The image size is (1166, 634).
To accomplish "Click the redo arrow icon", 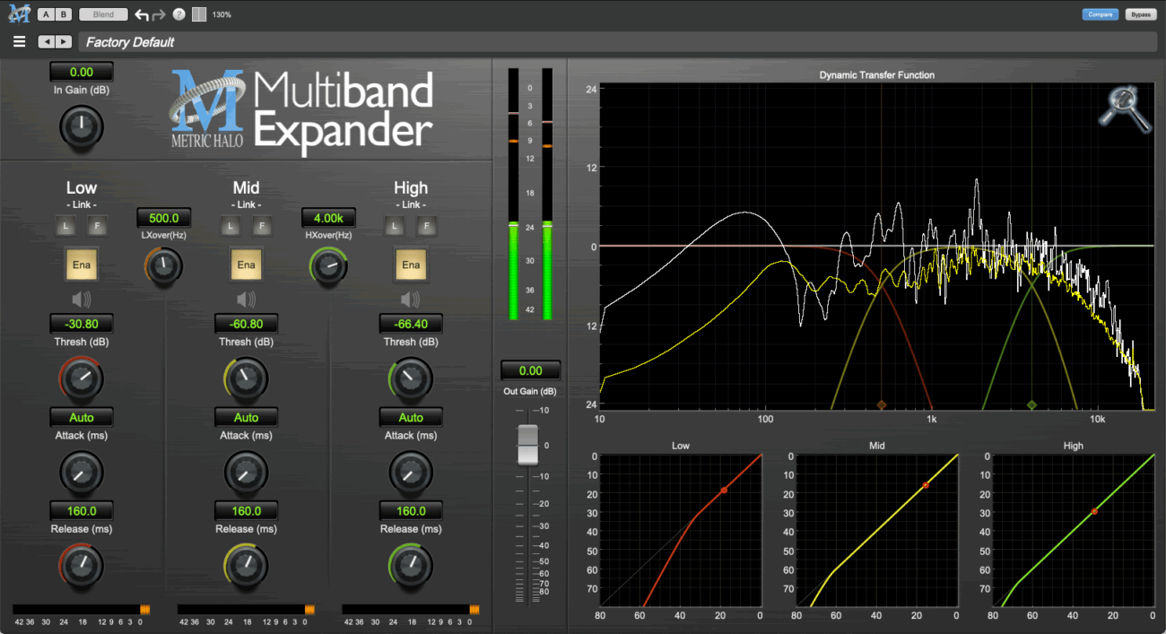I will [159, 14].
